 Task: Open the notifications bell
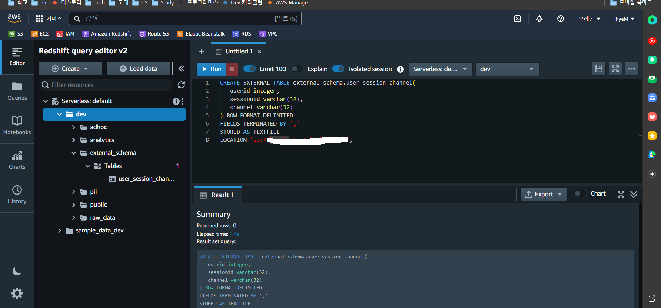coord(539,19)
